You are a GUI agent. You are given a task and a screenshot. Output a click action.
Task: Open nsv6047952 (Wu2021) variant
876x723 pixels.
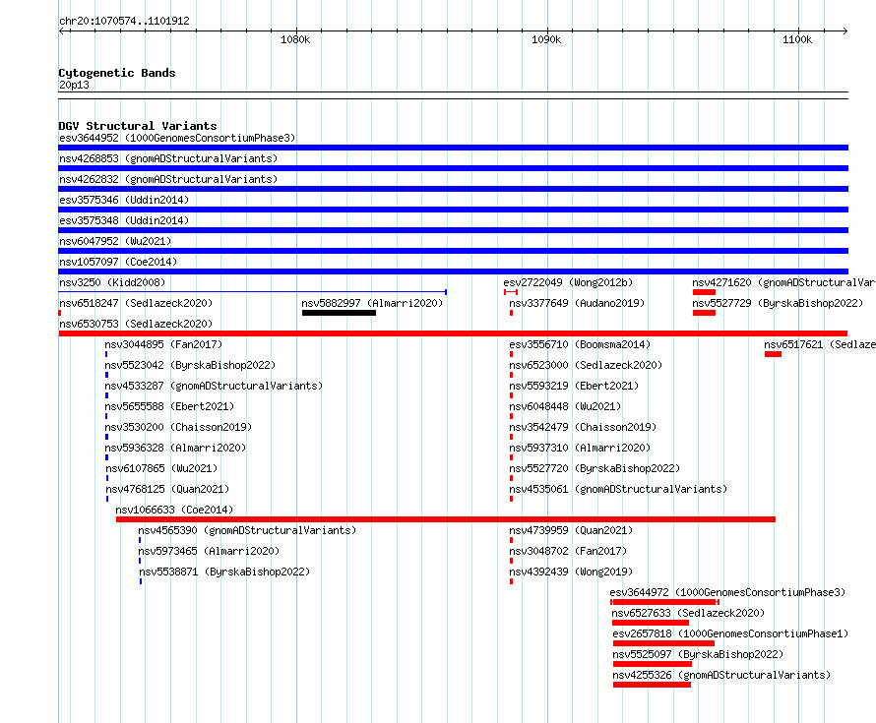click(115, 241)
